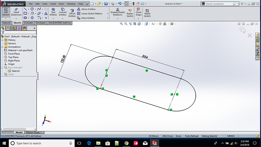Select the Line sketch tool
The width and height of the screenshot is (261, 147).
pos(25,9)
